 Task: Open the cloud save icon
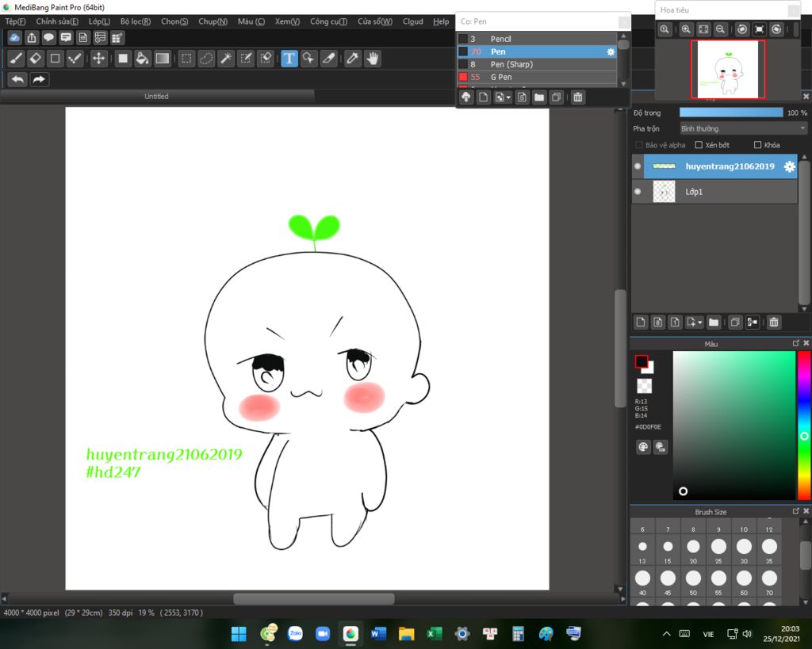tap(14, 38)
